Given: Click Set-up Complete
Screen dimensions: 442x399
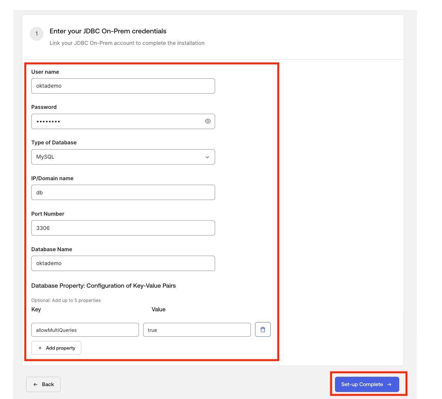Looking at the screenshot, I should [x=367, y=384].
